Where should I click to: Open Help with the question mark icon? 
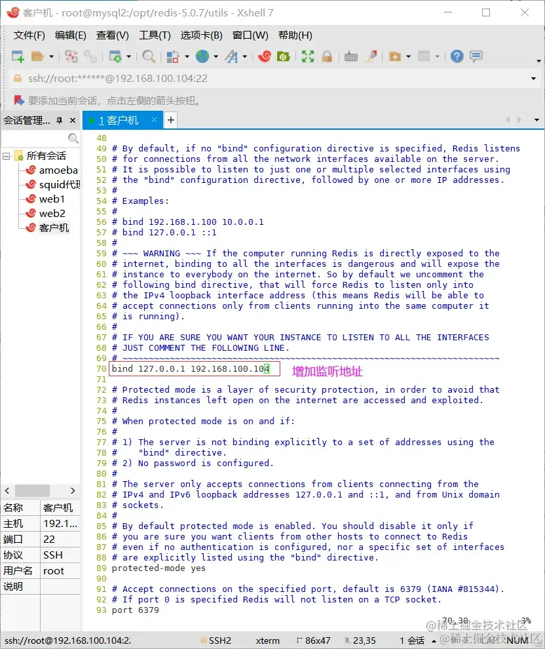457,56
